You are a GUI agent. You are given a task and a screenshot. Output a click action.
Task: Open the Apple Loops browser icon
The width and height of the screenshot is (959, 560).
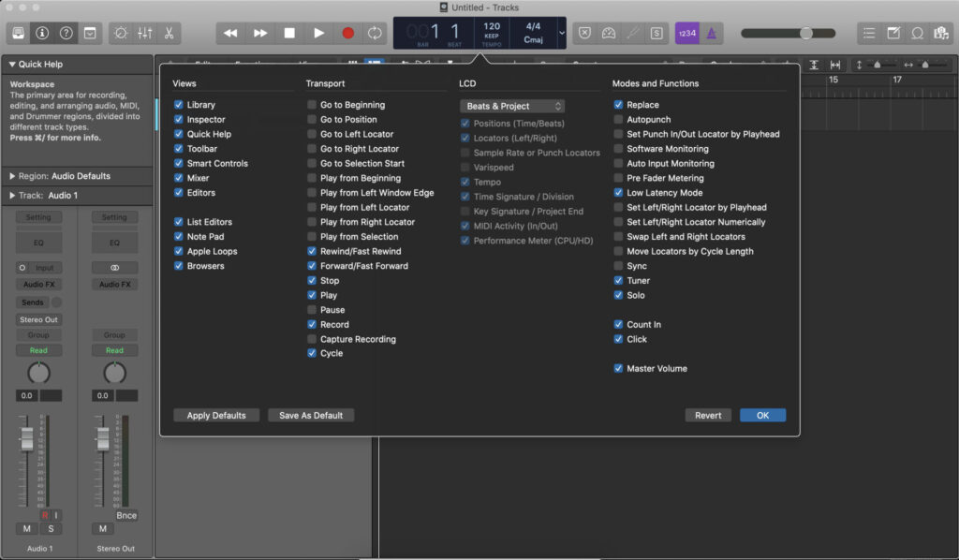tap(917, 33)
